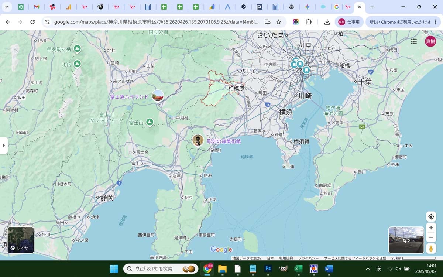443x277 pixels.
Task: Toggle the レイヤ satellite layer view
Action: pos(21,240)
